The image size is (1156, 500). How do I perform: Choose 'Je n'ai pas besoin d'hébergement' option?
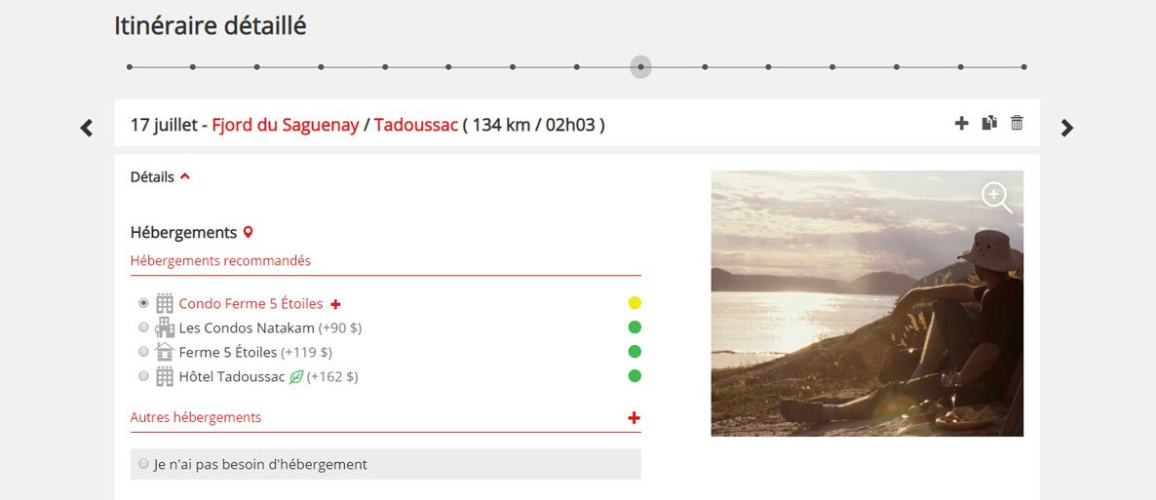[x=143, y=464]
